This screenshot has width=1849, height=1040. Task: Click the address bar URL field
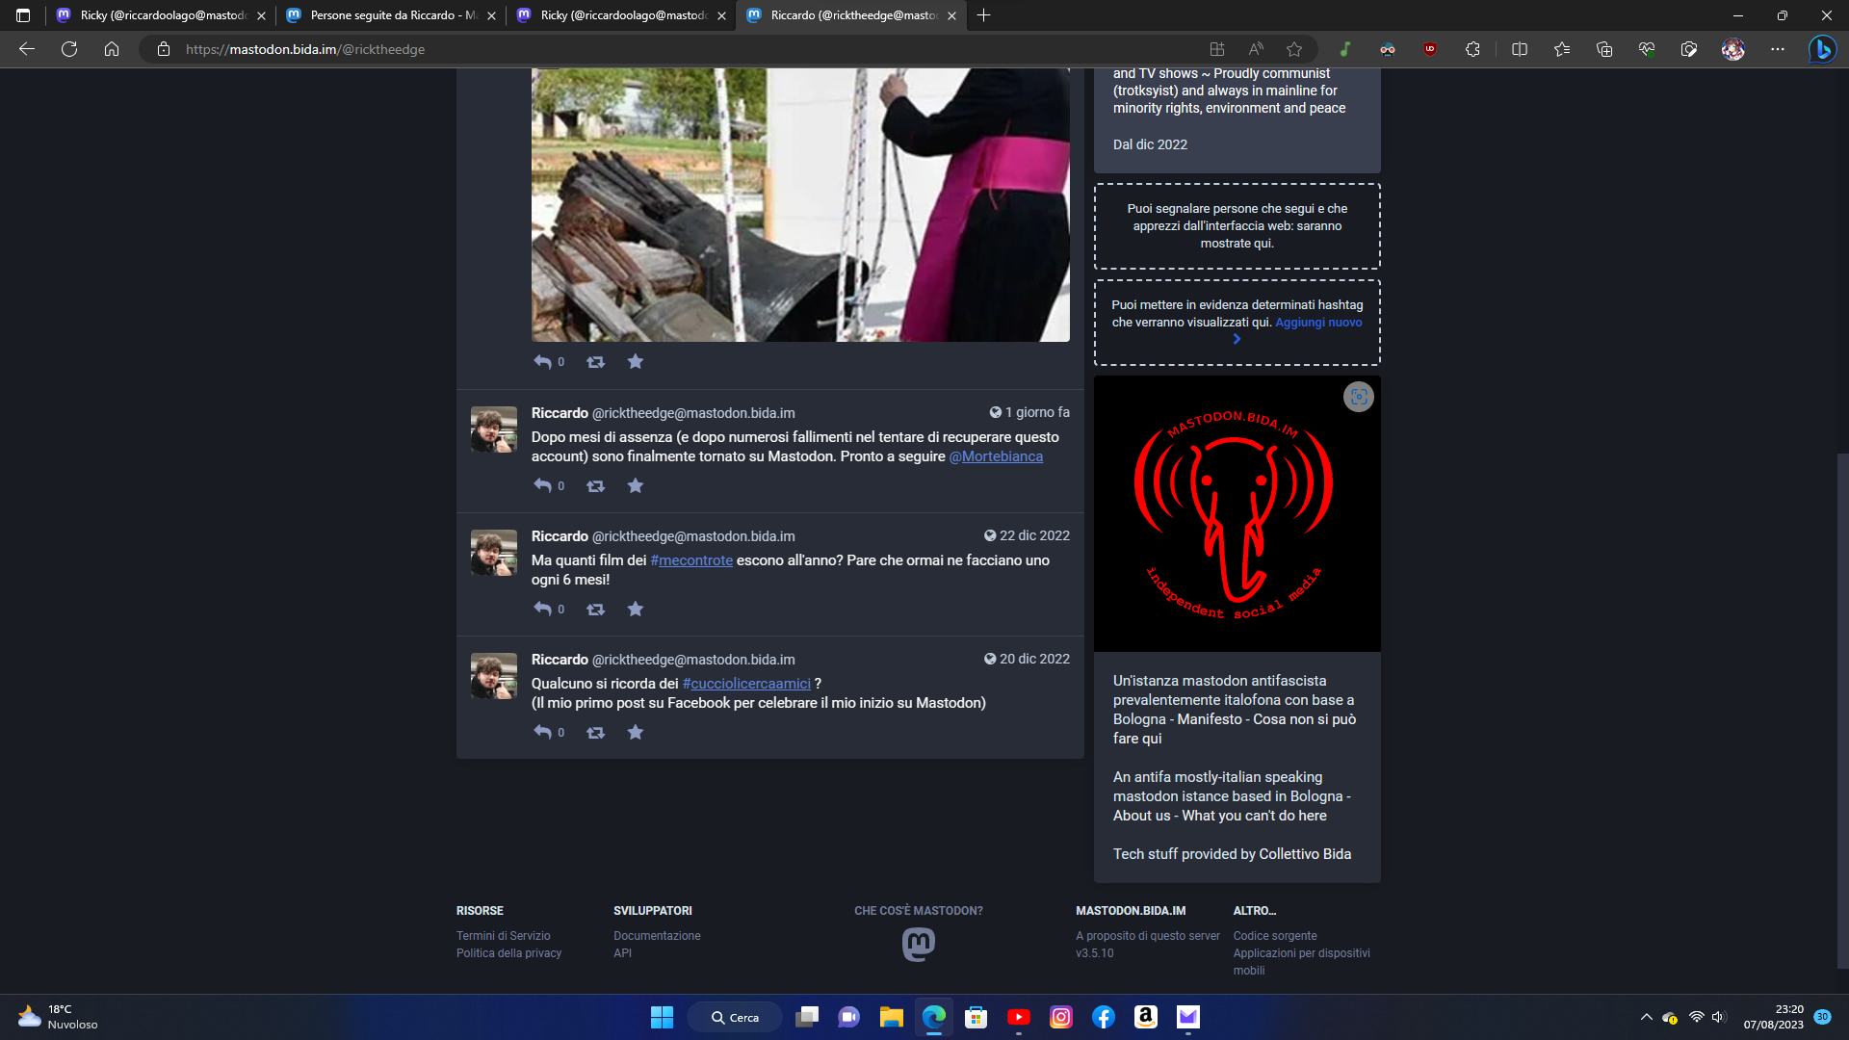(x=674, y=49)
